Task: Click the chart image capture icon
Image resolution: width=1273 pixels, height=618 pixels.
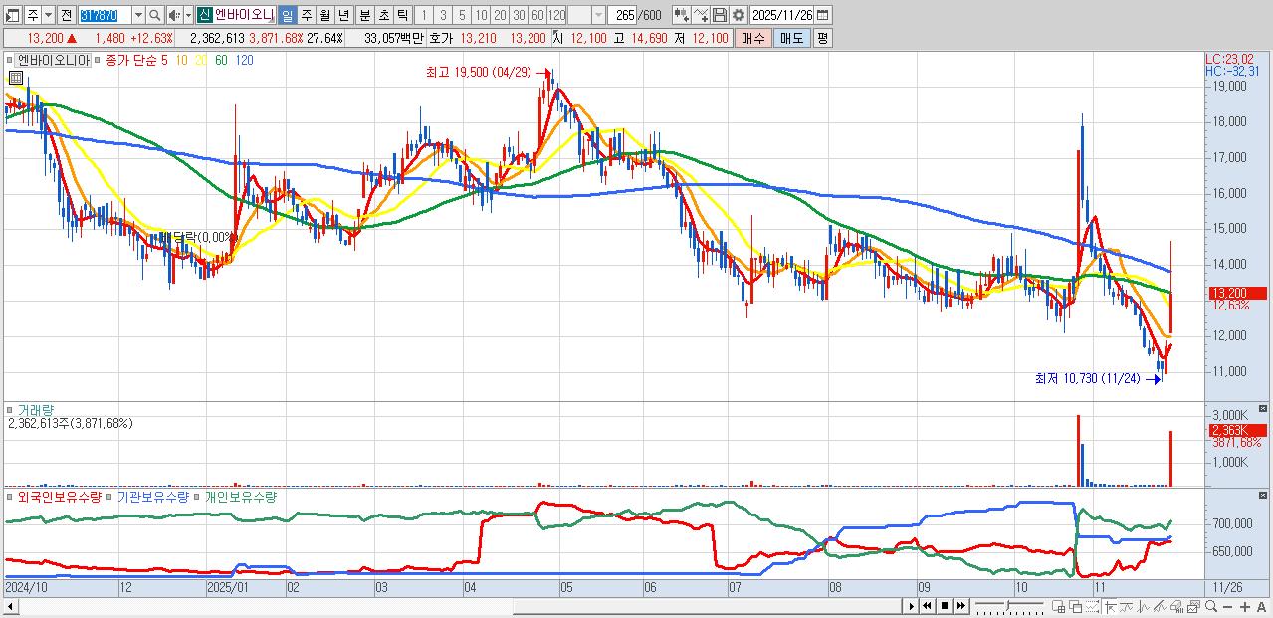Action: (1194, 607)
